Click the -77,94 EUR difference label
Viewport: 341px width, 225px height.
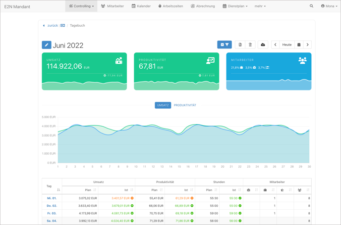114,76
